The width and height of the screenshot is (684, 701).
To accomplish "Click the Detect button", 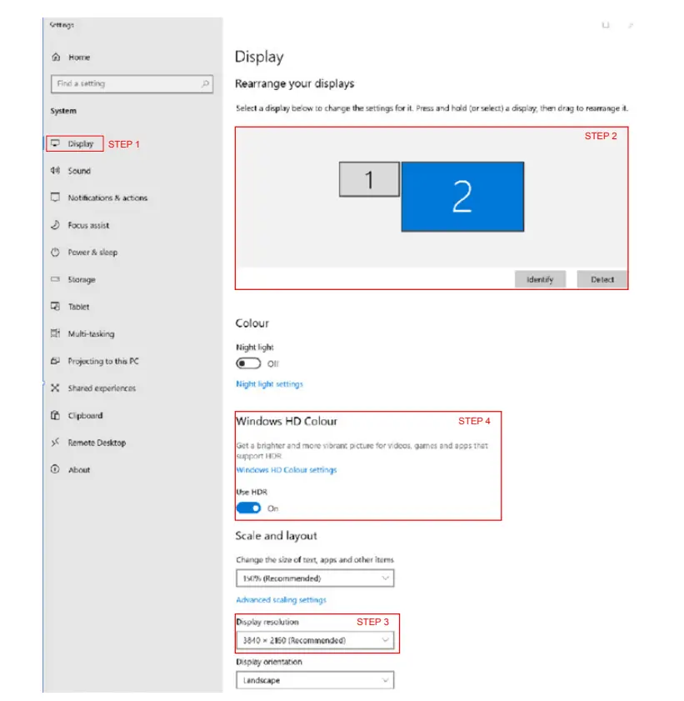I will [x=602, y=279].
